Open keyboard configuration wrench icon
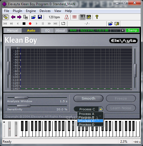This screenshot has height=146, width=143. pos(89,17)
